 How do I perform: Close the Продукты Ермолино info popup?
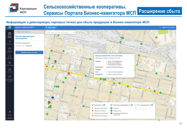click(133, 55)
